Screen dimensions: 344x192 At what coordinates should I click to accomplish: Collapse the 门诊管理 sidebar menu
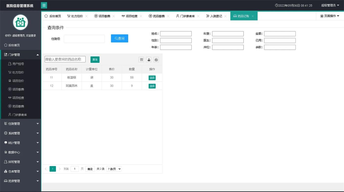[x=20, y=55]
